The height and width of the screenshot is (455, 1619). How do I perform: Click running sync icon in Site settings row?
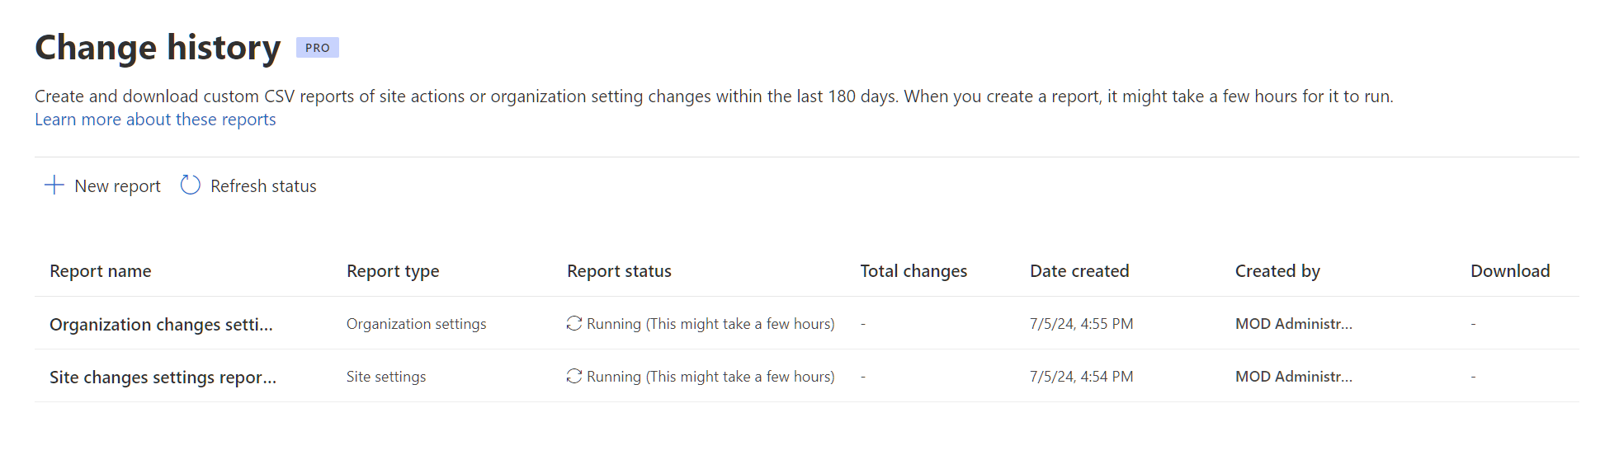pyautogui.click(x=574, y=377)
